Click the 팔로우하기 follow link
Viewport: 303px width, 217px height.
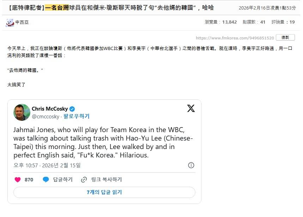(x=76, y=116)
